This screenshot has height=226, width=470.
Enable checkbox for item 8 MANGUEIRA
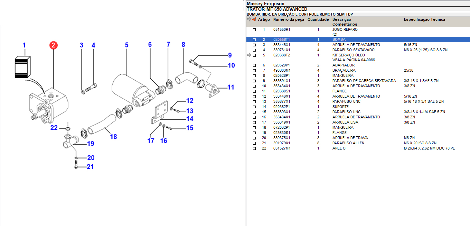point(254,76)
